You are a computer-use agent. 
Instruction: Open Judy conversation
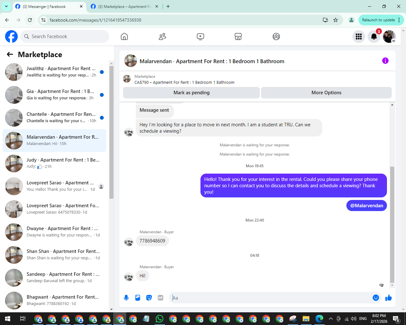click(54, 163)
